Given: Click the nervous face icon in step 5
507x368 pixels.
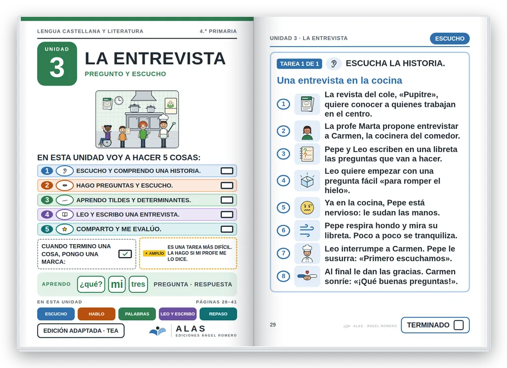Looking at the screenshot, I should (x=307, y=208).
